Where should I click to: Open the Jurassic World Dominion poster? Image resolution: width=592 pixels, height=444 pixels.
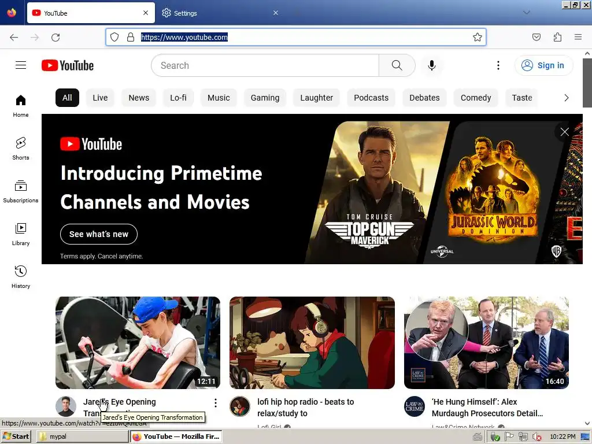[x=493, y=192]
